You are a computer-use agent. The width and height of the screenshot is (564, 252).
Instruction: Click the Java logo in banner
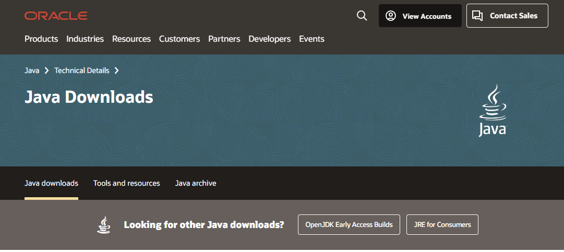pos(493,111)
